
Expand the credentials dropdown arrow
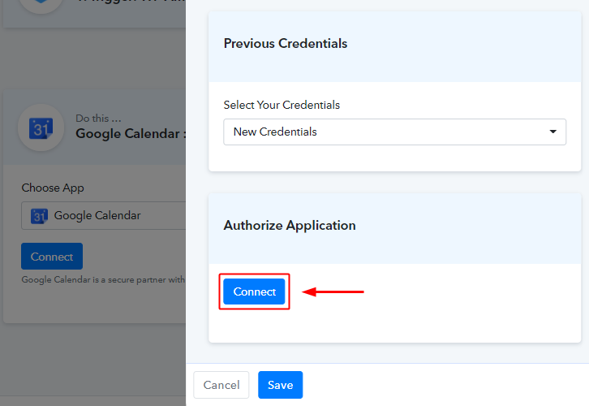[552, 132]
